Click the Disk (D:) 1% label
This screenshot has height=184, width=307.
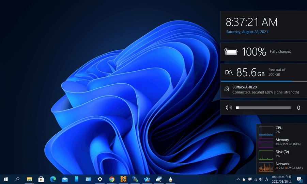pyautogui.click(x=282, y=154)
